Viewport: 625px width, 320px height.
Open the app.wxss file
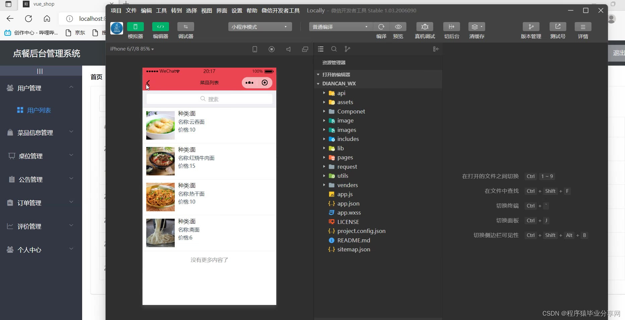click(378, 213)
